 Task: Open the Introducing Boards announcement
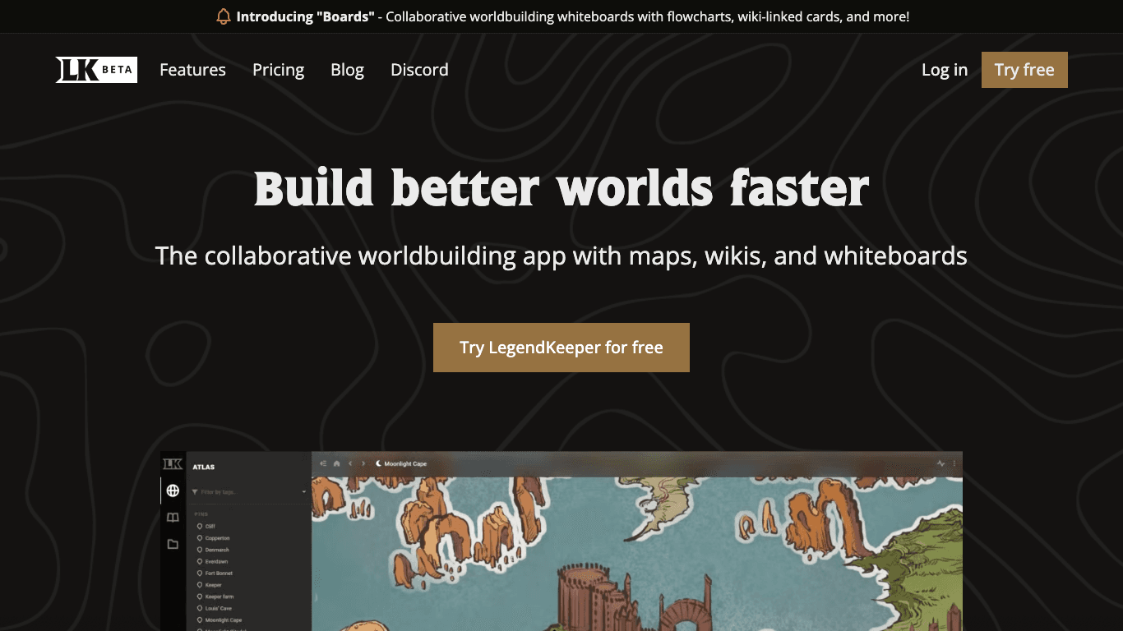[562, 16]
